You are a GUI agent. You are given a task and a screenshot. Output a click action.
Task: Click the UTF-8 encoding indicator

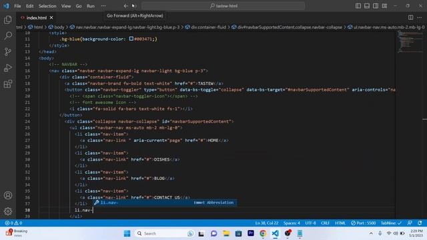[x=310, y=223]
